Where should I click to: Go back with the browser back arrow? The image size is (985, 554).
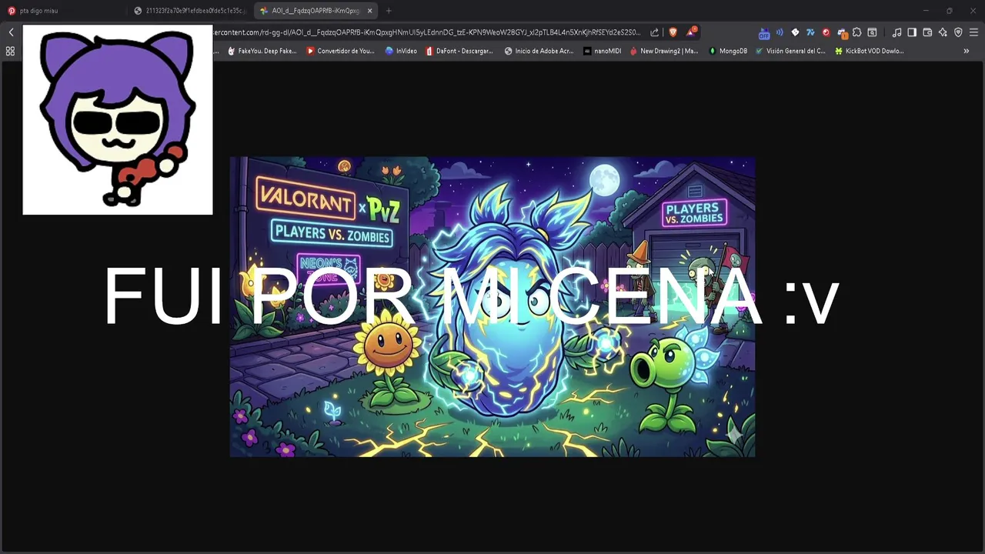pos(11,32)
